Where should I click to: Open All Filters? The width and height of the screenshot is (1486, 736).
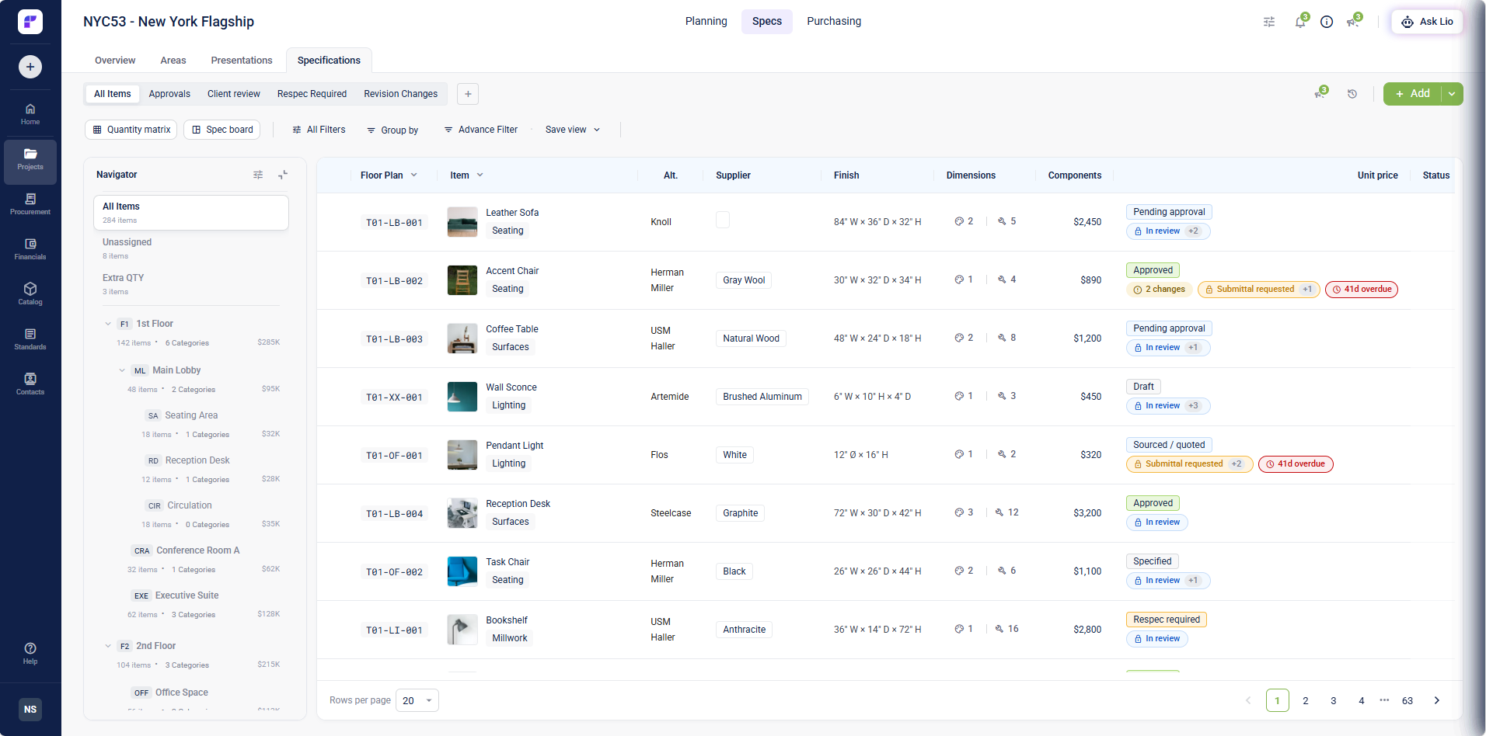(x=319, y=130)
